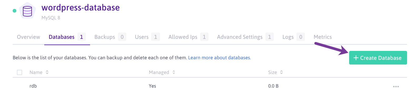The width and height of the screenshot is (416, 106).
Task: View the Logs tab
Action: [288, 37]
